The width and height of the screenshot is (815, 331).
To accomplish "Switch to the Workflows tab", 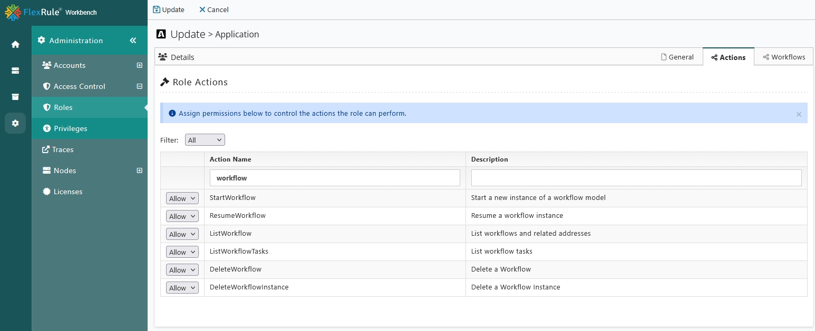I will (784, 57).
